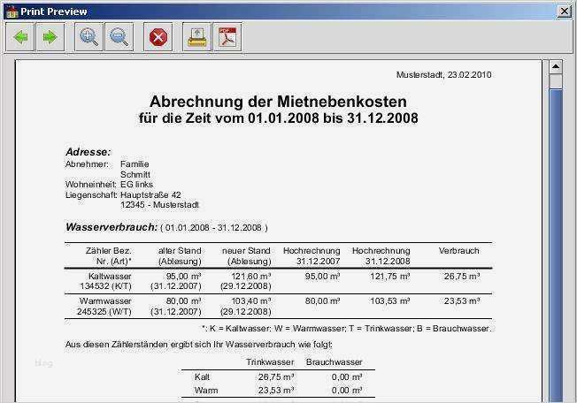Close the Print Preview window

pos(564,11)
